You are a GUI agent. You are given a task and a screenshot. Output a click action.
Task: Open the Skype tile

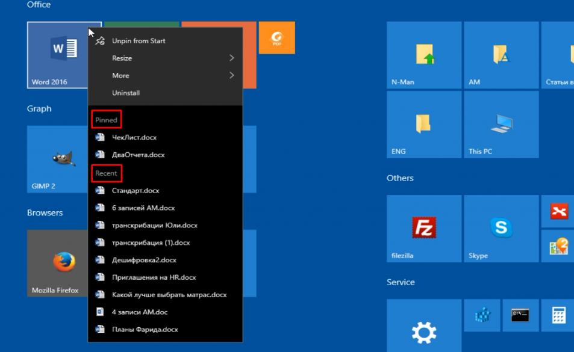point(500,228)
